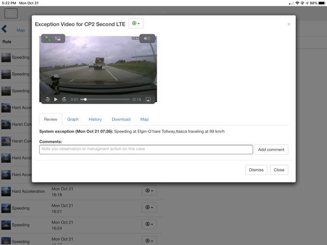
Task: Open thumbnail of Speeding 16:21
Action: click(6, 208)
